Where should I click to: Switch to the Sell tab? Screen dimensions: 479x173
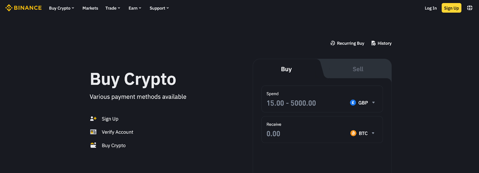click(x=358, y=69)
